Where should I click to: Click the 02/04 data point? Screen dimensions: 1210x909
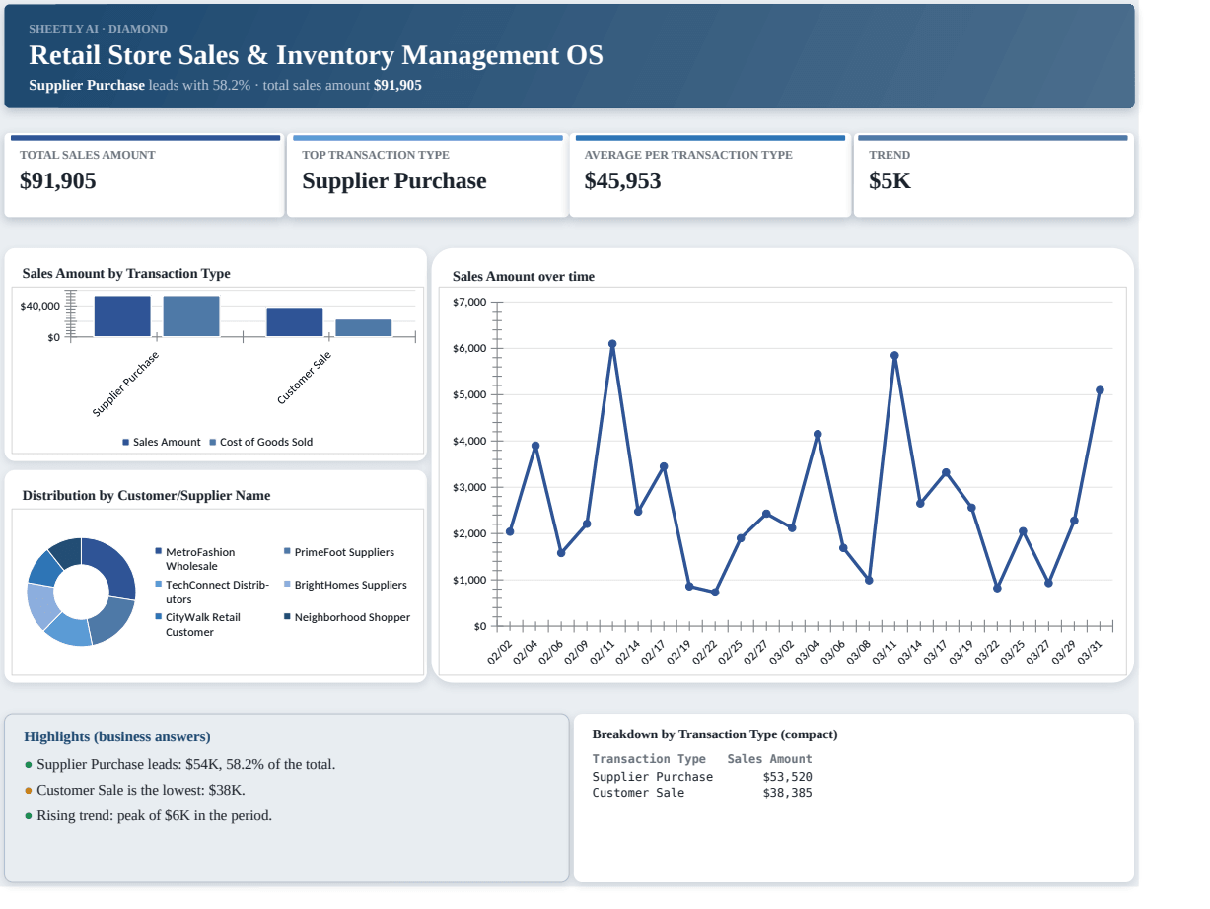click(x=535, y=446)
